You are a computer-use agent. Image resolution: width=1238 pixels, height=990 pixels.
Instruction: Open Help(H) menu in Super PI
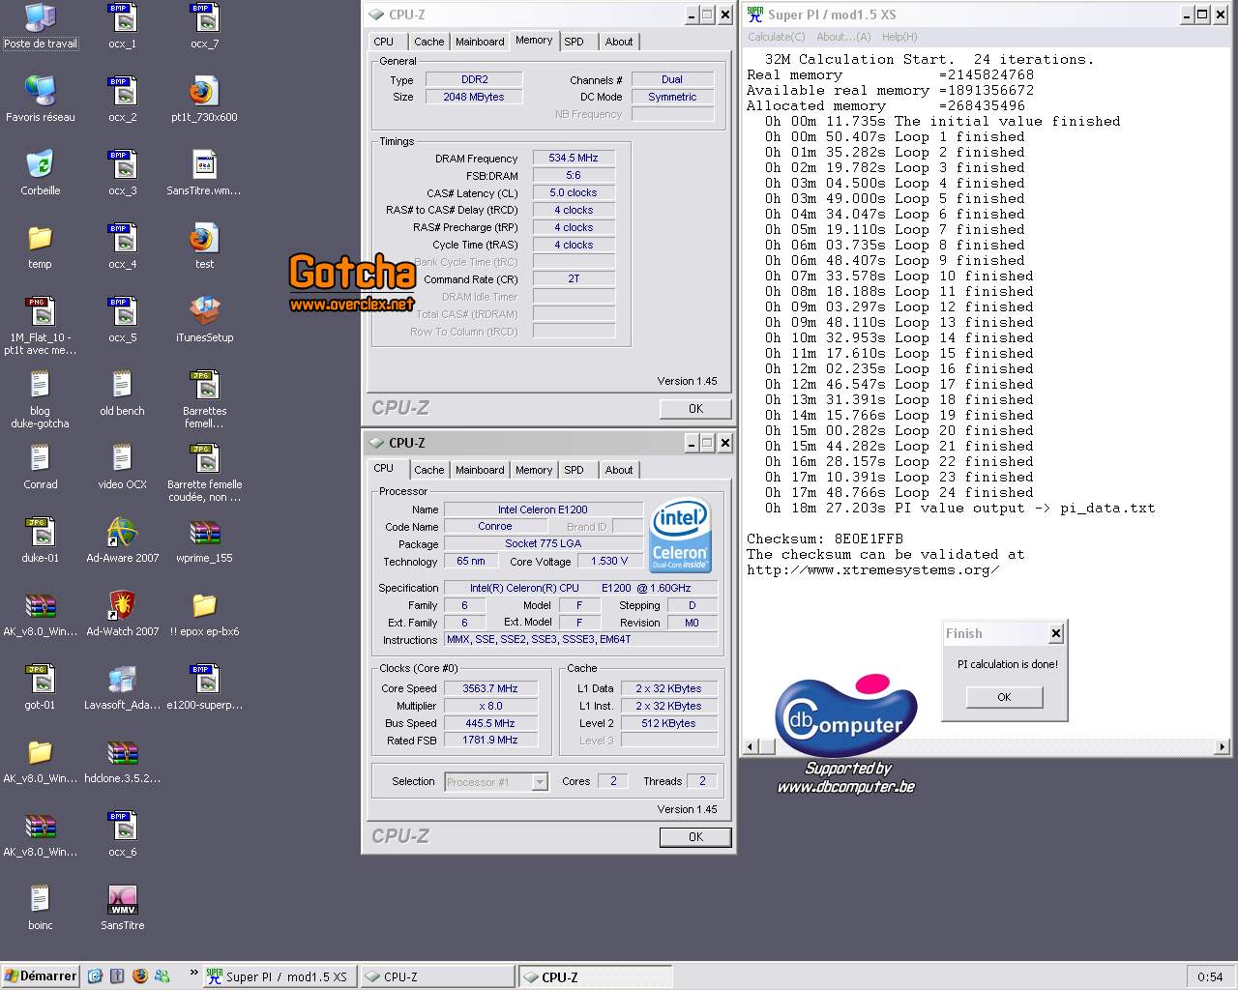pyautogui.click(x=899, y=37)
